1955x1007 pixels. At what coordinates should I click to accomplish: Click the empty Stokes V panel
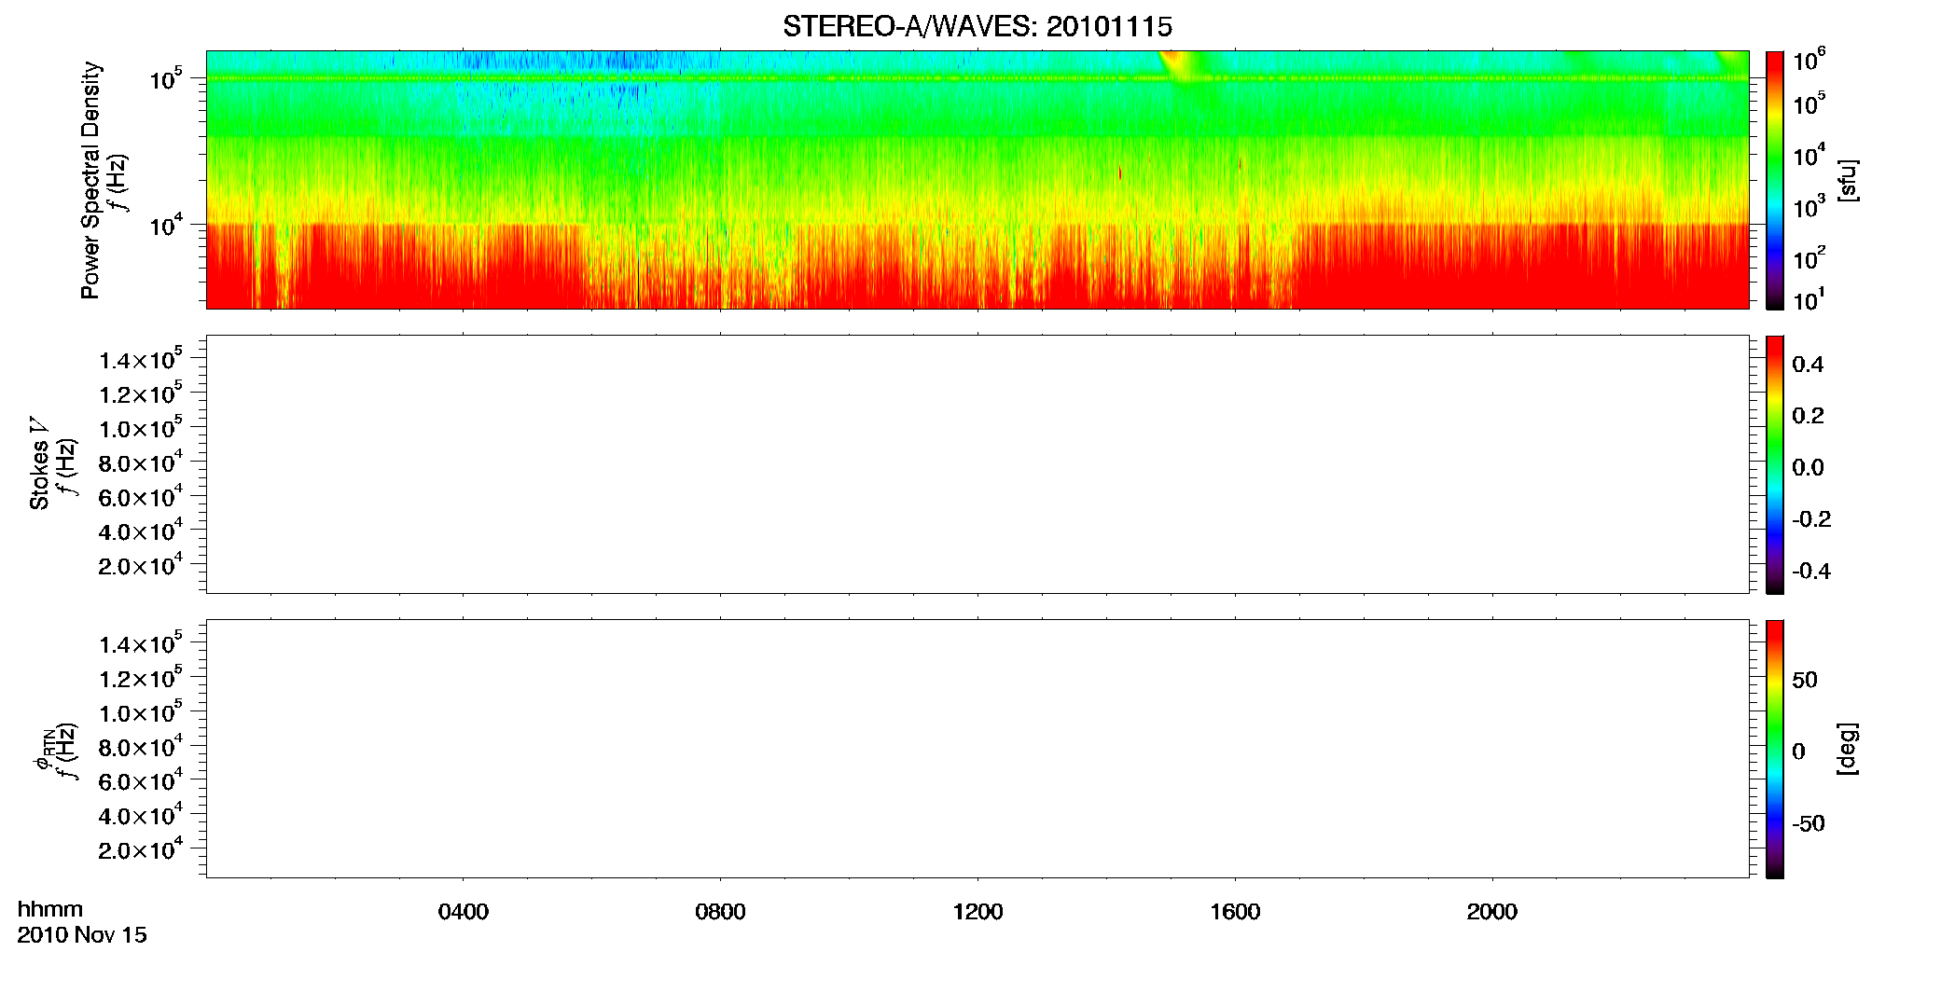pos(977,464)
